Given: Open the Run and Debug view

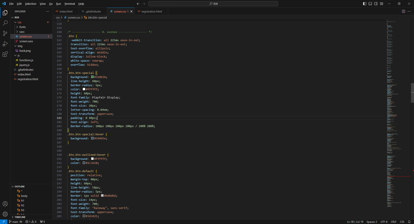Looking at the screenshot, I should click(x=5, y=44).
